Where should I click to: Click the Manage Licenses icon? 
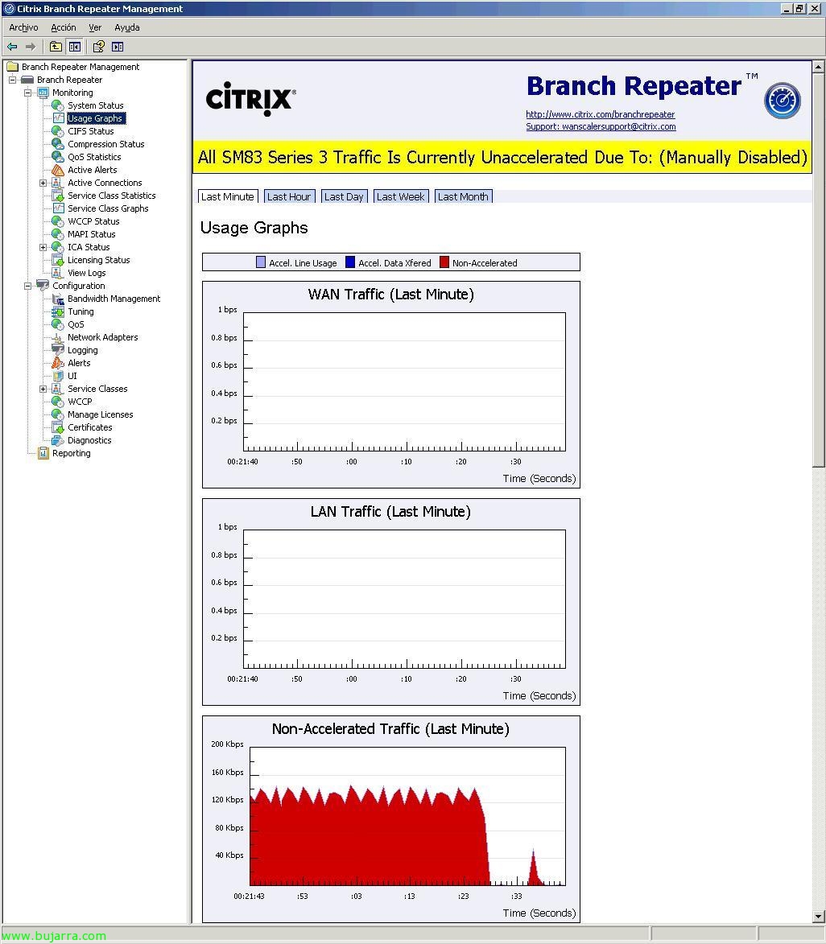[x=58, y=414]
